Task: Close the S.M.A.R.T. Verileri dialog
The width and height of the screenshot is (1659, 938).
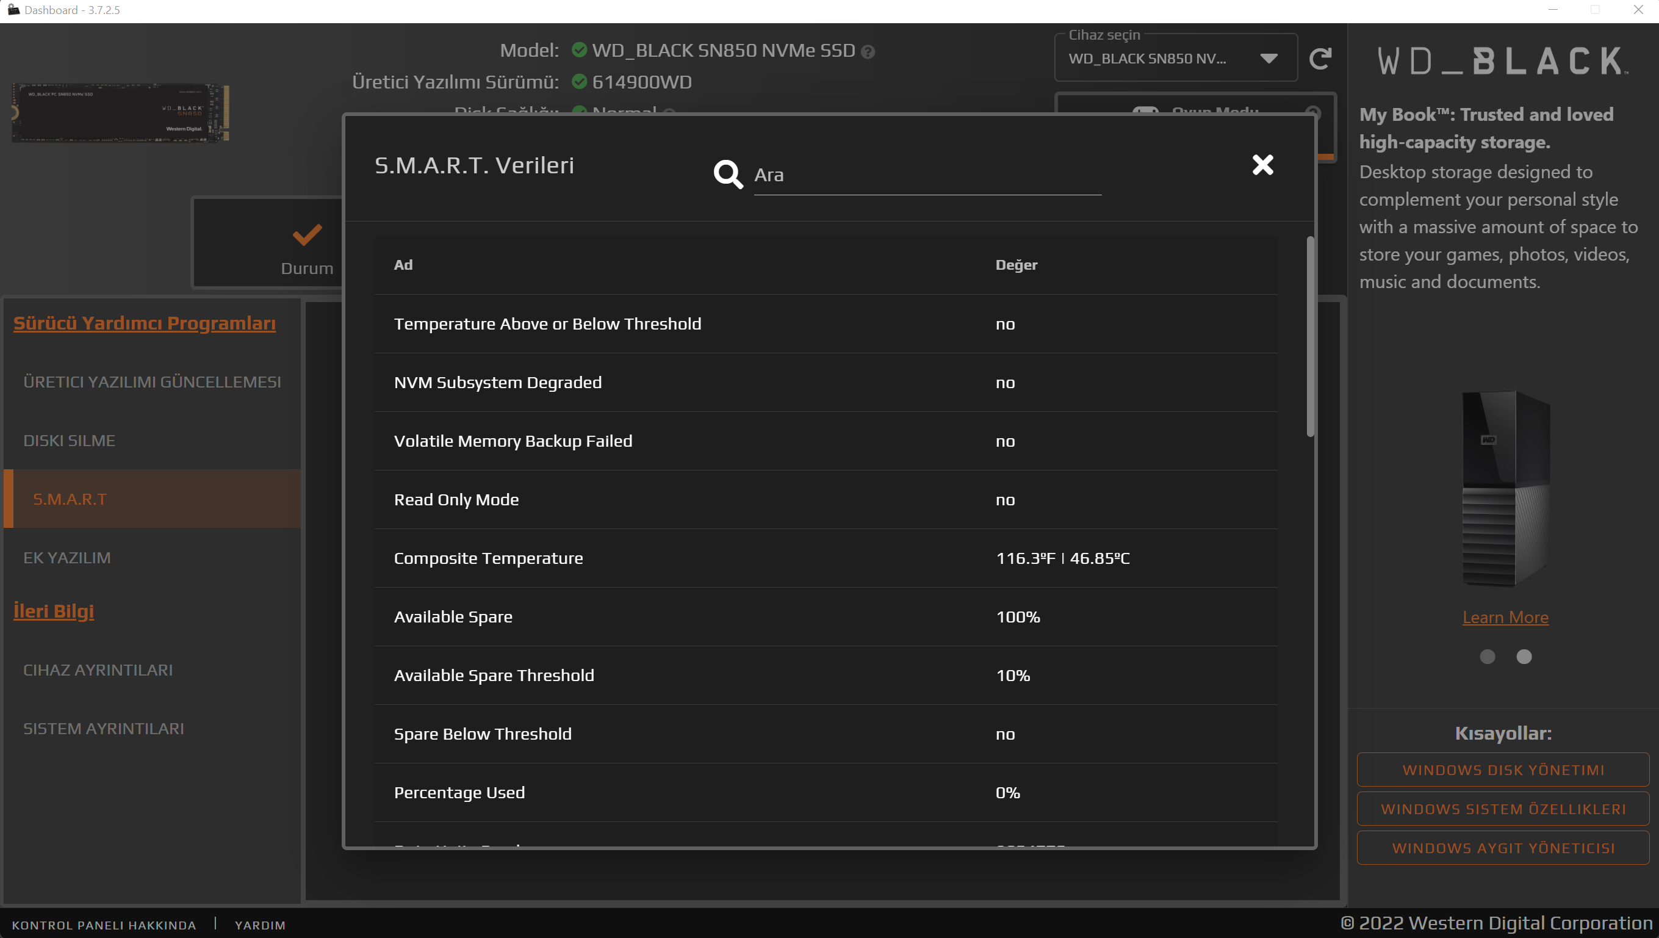Action: pyautogui.click(x=1262, y=165)
